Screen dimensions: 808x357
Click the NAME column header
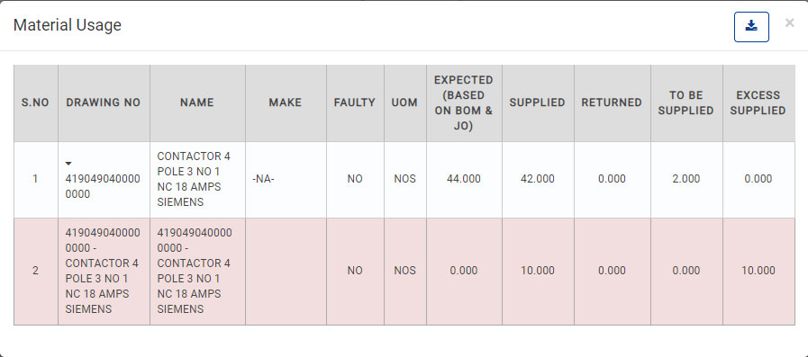click(x=197, y=103)
